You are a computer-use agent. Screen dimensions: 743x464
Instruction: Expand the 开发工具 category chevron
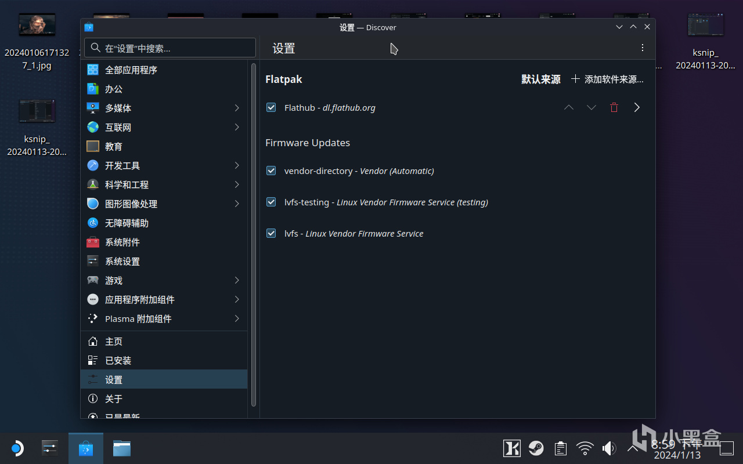pos(237,165)
